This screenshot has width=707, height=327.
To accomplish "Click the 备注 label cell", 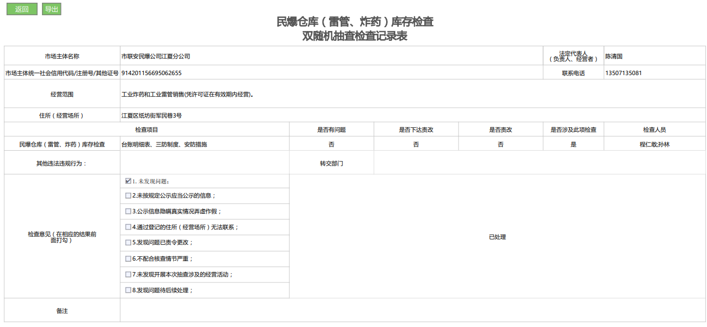I will [x=62, y=311].
